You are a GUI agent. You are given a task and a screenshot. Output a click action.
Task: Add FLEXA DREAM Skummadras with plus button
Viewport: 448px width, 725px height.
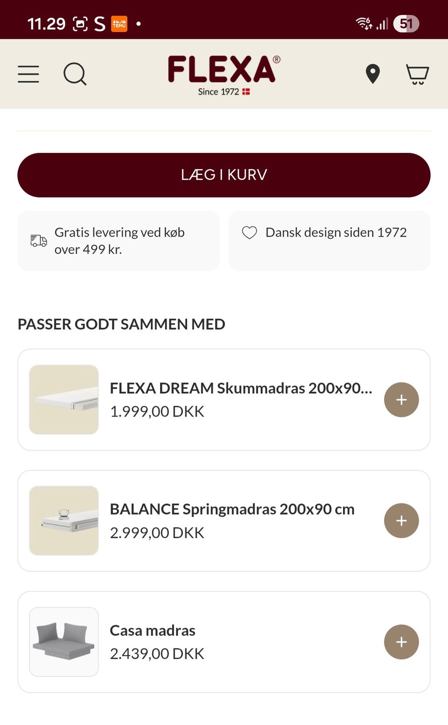(x=401, y=400)
